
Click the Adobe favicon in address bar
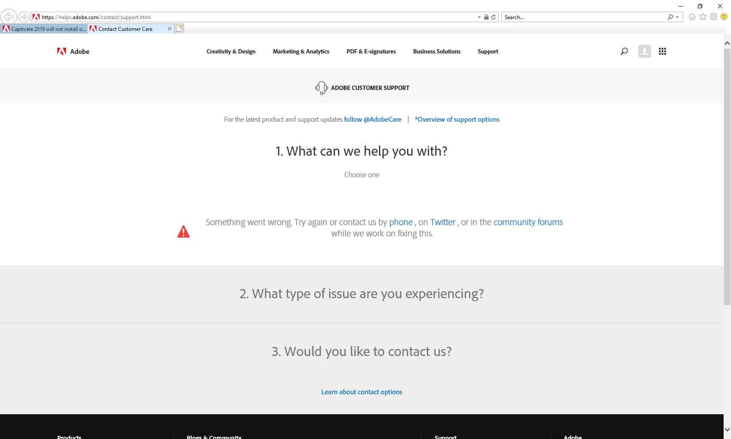(x=36, y=17)
